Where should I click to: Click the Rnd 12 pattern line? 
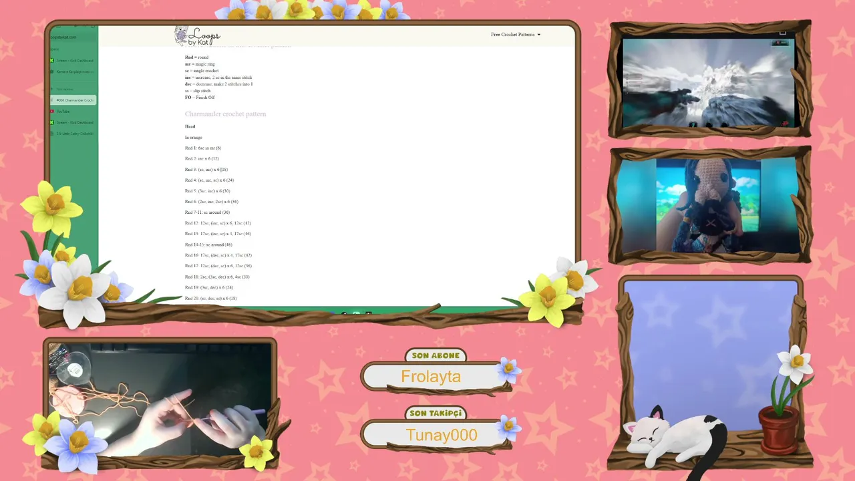pyautogui.click(x=218, y=223)
